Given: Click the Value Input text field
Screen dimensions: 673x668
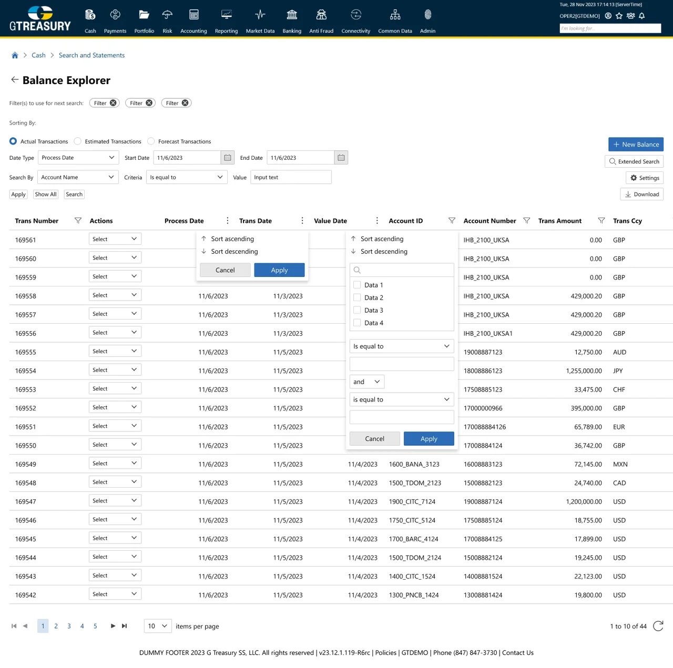Looking at the screenshot, I should pos(291,177).
